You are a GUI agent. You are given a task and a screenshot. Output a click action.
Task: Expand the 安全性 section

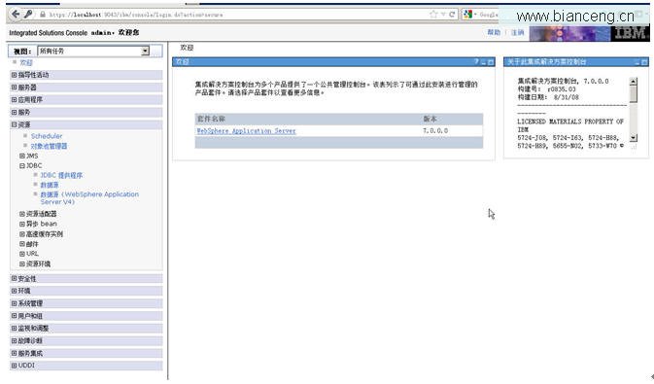15,278
